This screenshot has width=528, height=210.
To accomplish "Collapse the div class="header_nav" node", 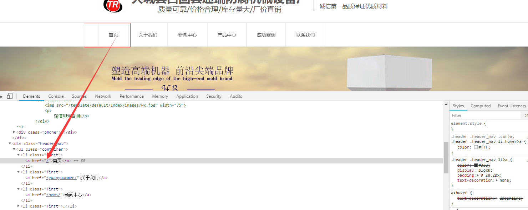I will 10,144.
